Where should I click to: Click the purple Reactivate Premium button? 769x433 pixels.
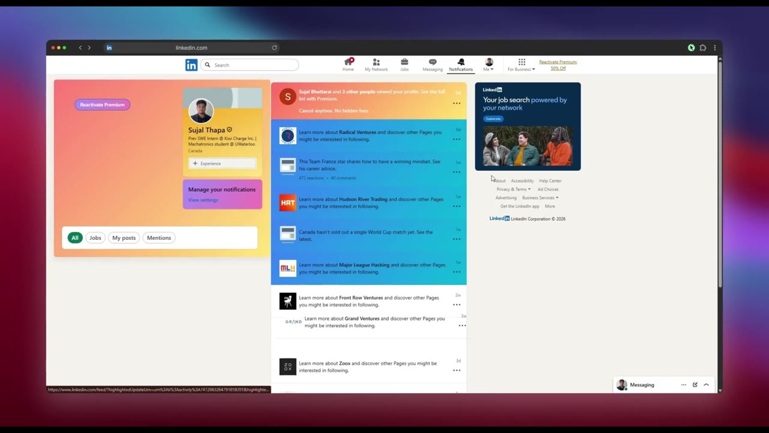[x=102, y=105]
